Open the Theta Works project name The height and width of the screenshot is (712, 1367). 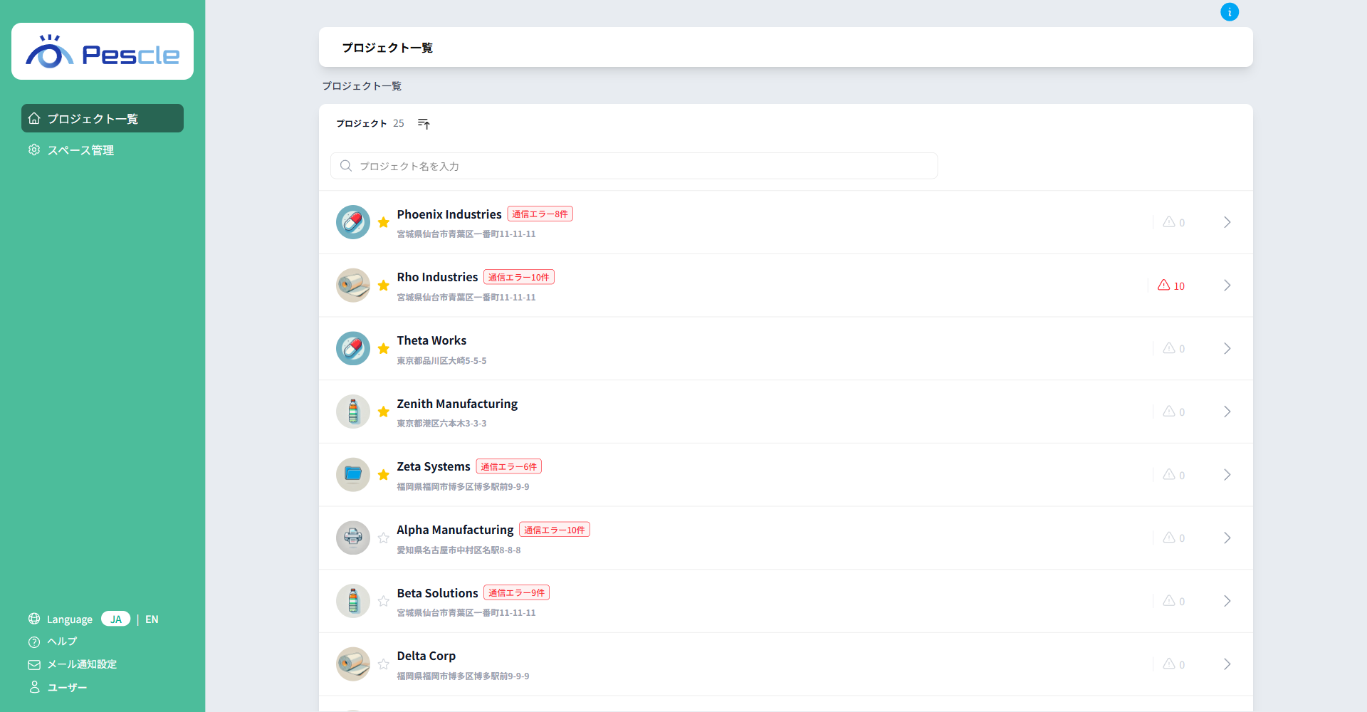point(431,340)
